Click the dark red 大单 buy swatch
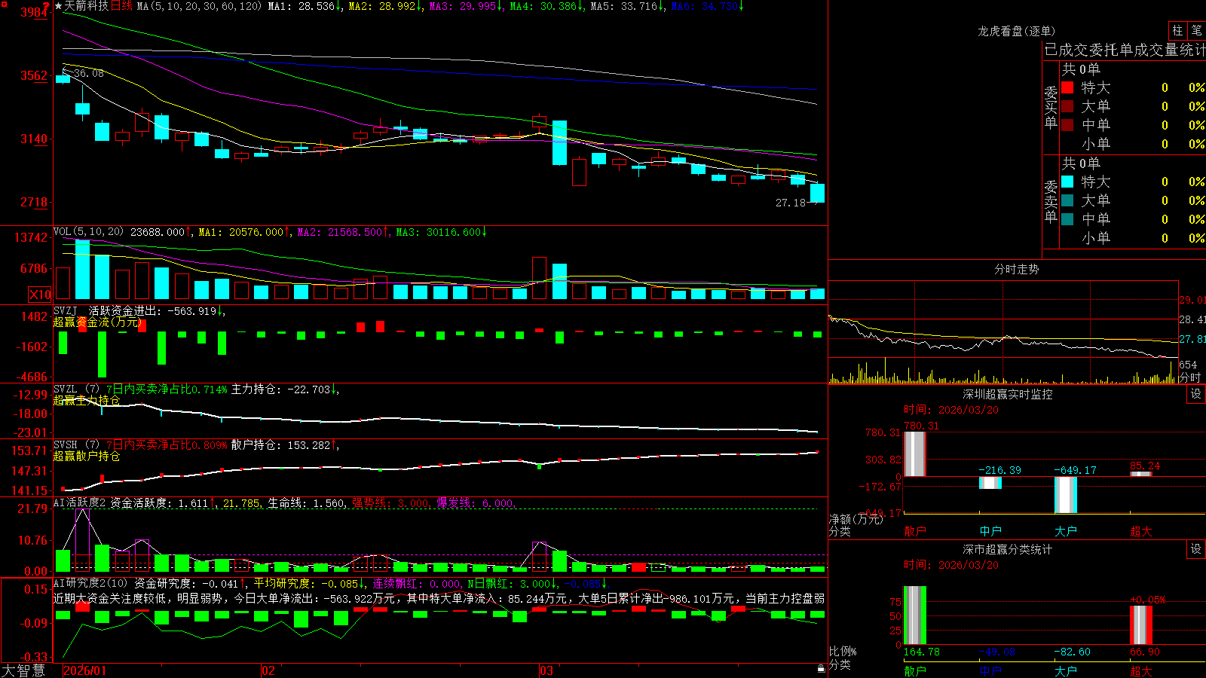 [1067, 106]
